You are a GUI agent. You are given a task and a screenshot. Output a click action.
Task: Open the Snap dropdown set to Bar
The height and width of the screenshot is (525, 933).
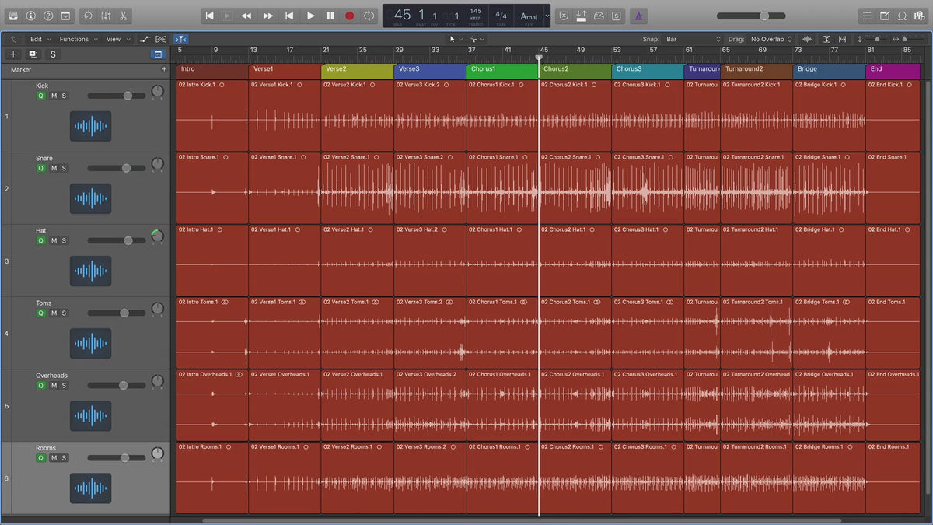pyautogui.click(x=692, y=39)
